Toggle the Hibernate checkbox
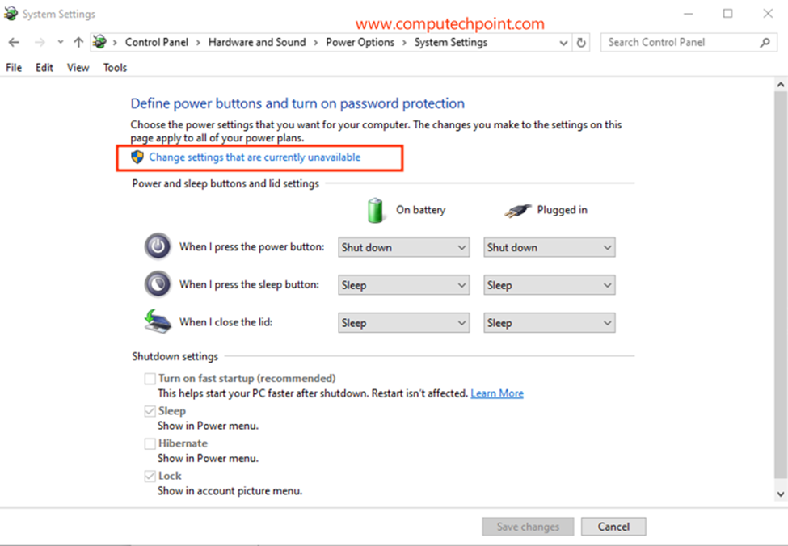This screenshot has height=546, width=788. [150, 443]
